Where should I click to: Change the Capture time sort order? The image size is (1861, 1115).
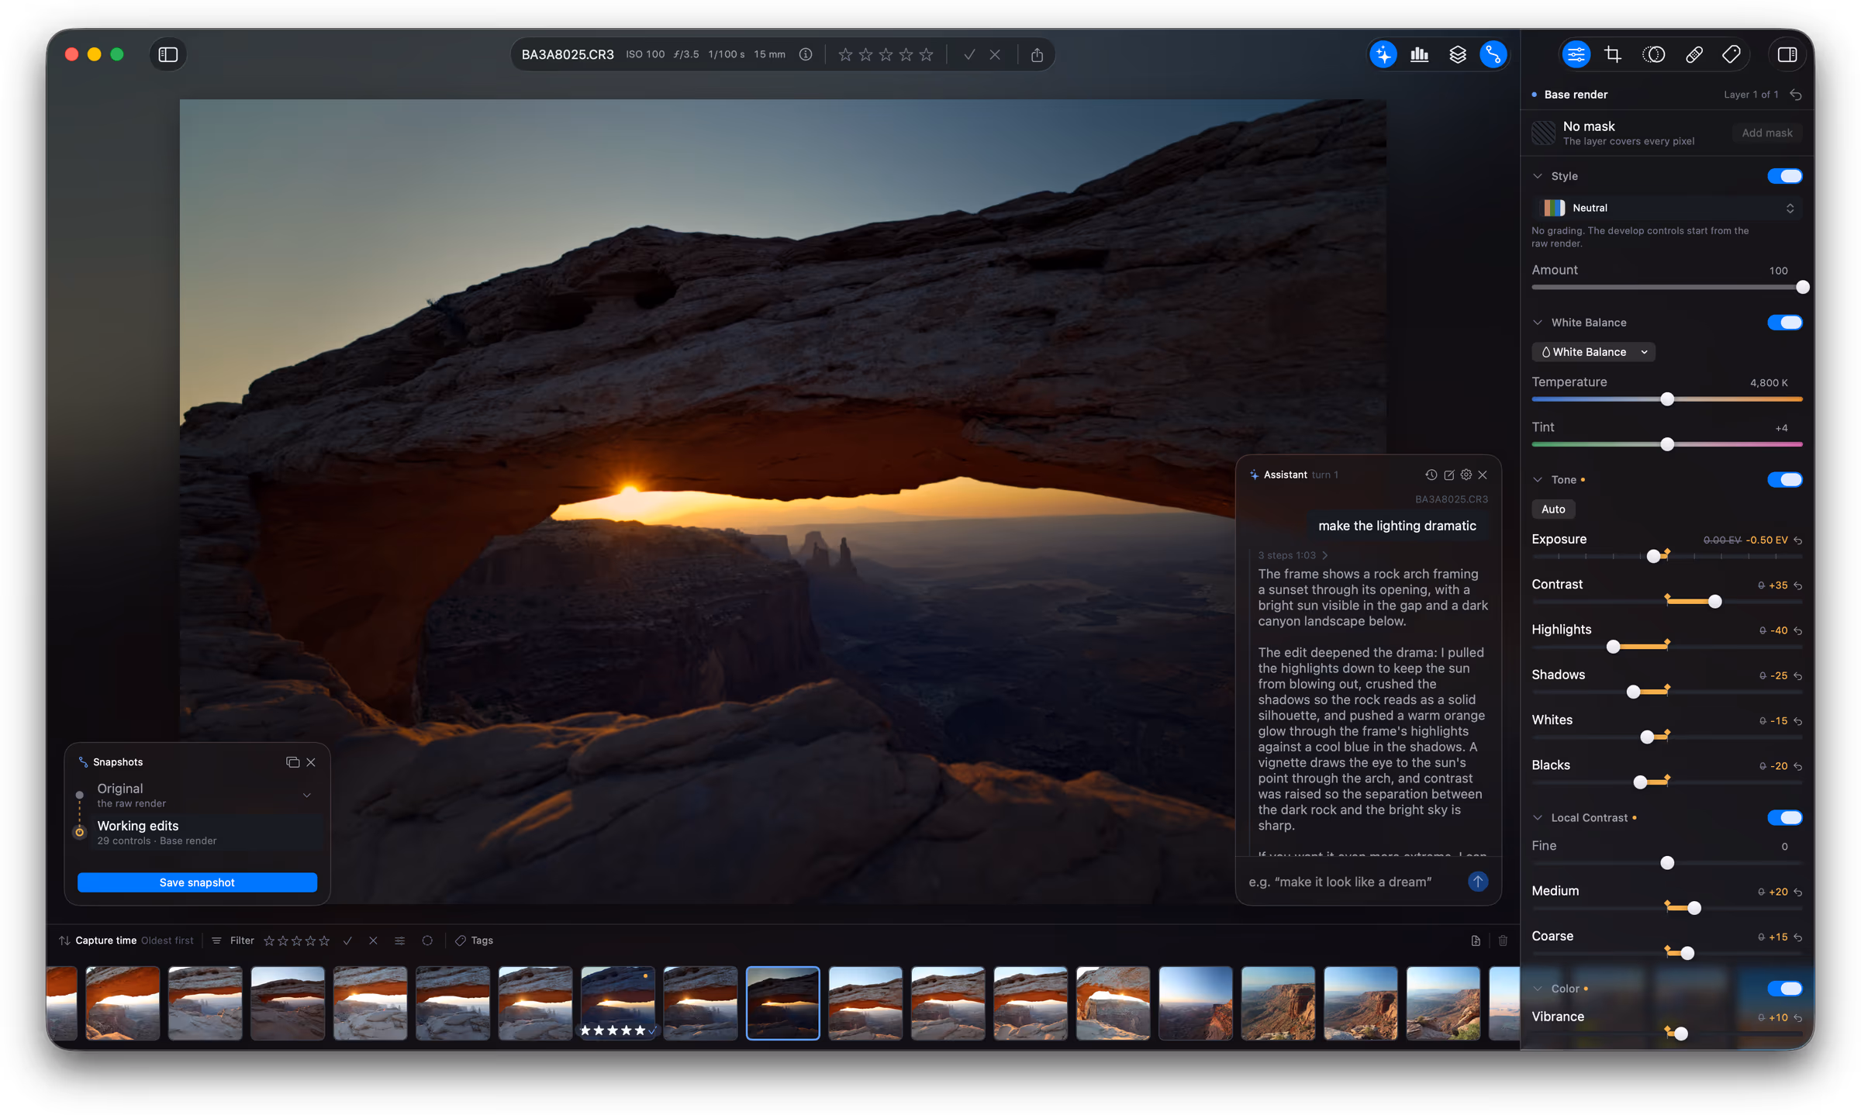pos(126,941)
